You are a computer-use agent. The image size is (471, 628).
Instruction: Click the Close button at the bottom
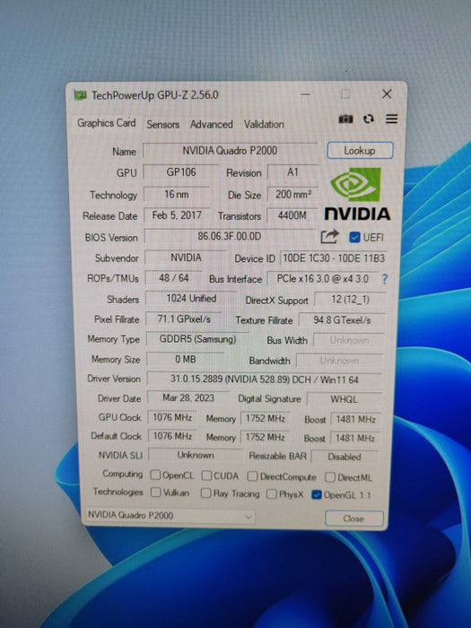click(353, 519)
